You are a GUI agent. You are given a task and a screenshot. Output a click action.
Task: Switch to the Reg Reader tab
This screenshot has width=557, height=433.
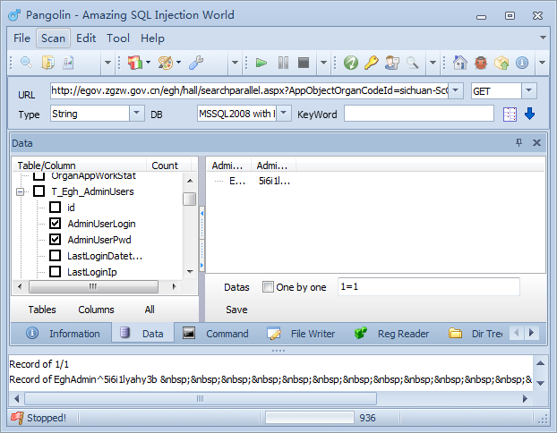coord(392,334)
